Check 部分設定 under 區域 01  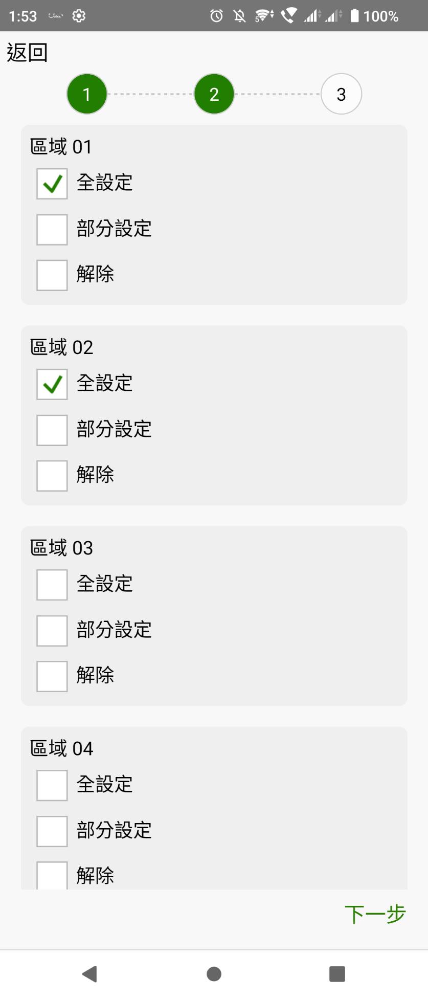[x=52, y=230]
